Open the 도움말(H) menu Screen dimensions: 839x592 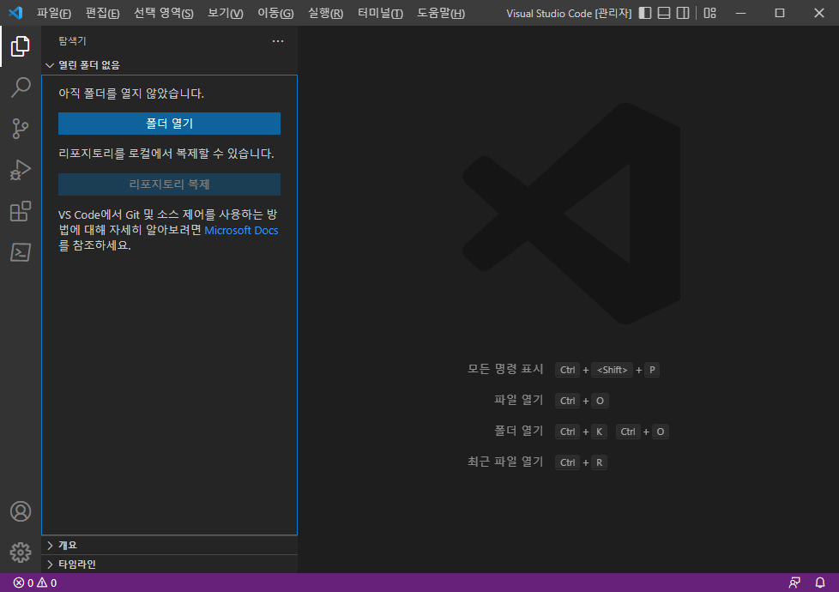(441, 13)
